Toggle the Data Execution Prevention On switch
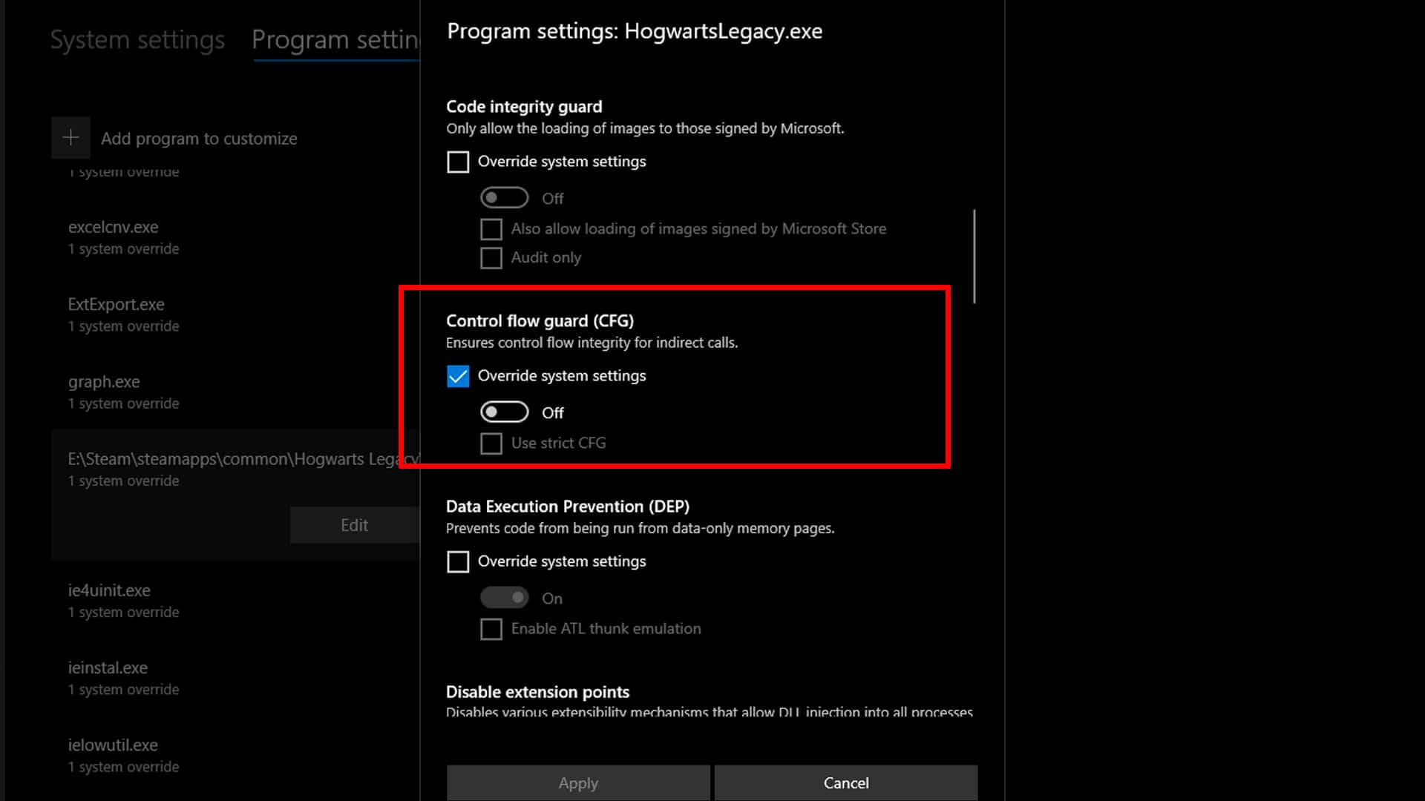Screen dimensions: 1425x801 505,598
